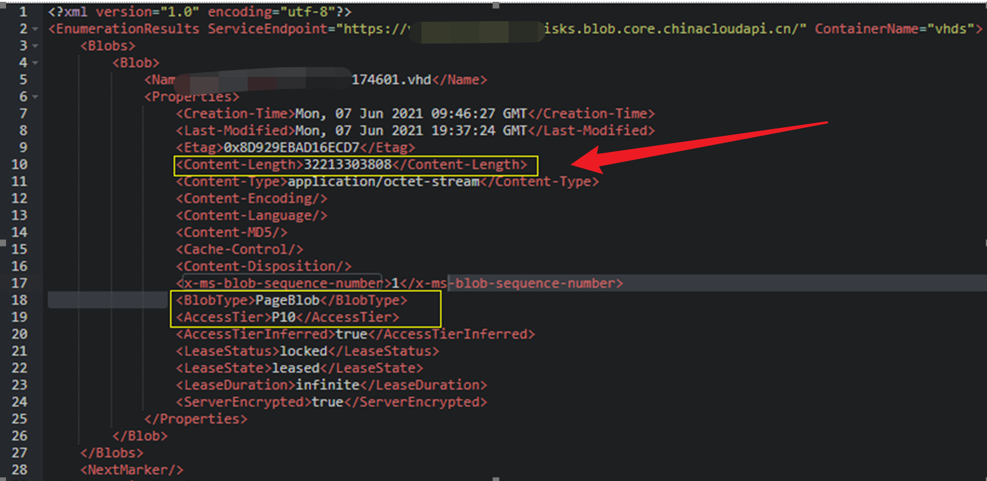Image resolution: width=987 pixels, height=481 pixels.
Task: Click line number 10 in the gutter
Action: click(x=19, y=165)
